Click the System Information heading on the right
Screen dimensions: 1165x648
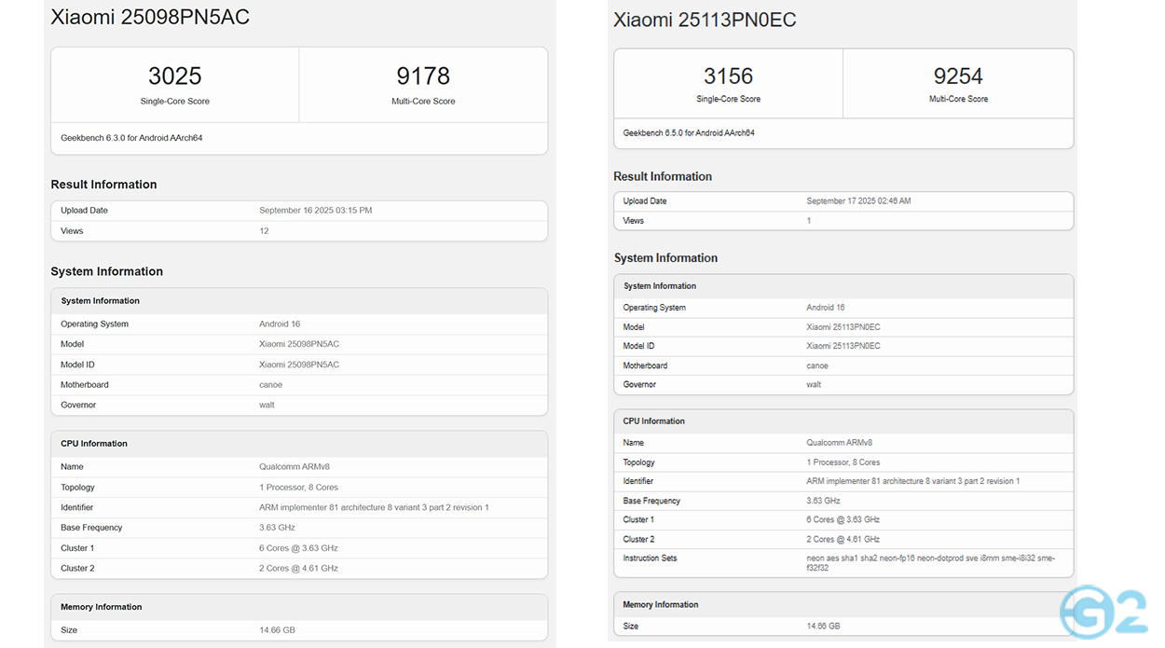click(665, 257)
